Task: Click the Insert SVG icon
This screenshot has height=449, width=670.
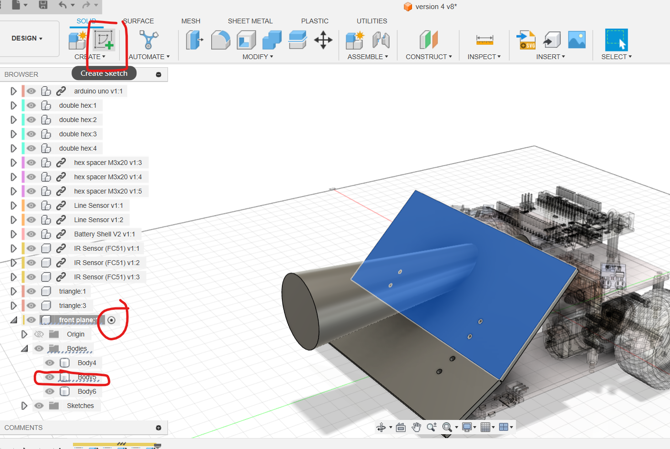Action: click(x=526, y=40)
